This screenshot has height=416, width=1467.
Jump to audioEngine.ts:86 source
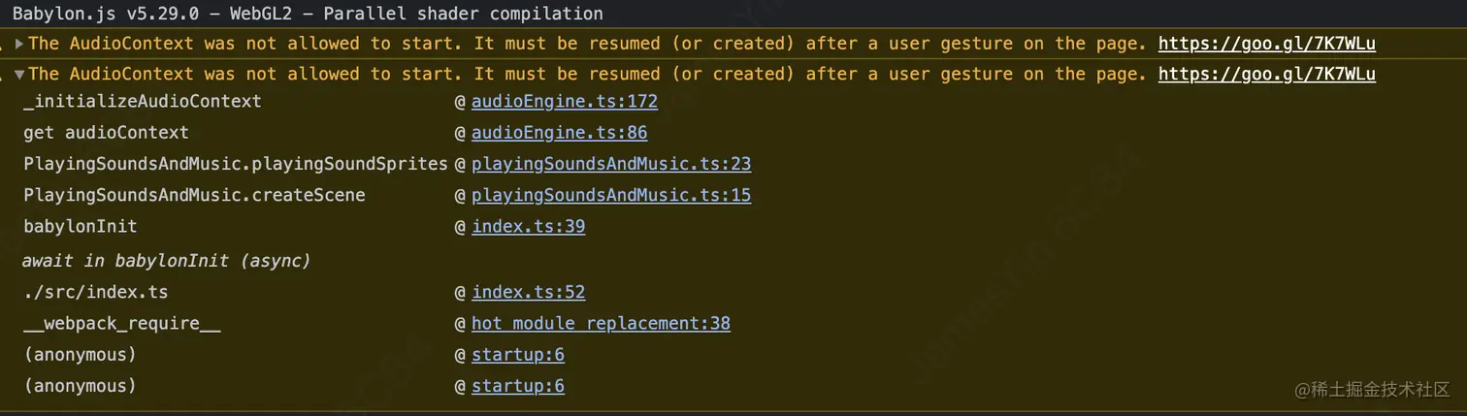tap(559, 133)
